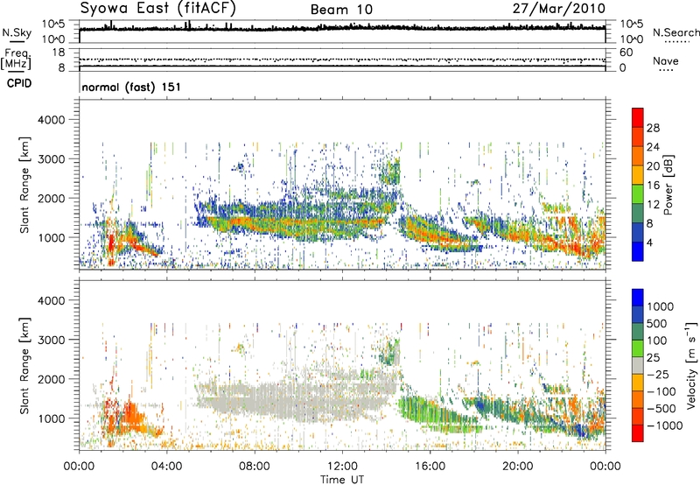Click the "-500" tick on the Velocity colorbar
The image size is (700, 485).
point(661,408)
